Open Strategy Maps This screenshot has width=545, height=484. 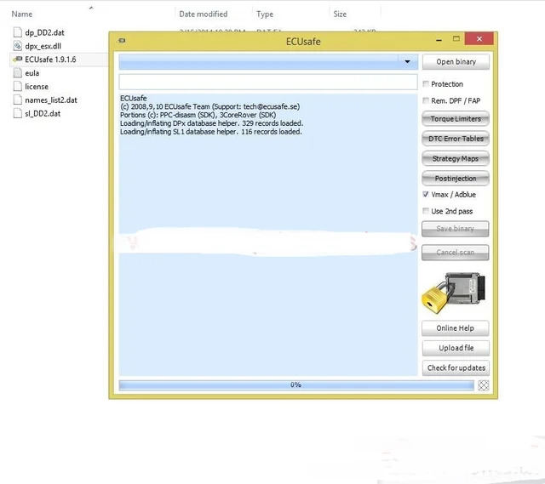456,159
